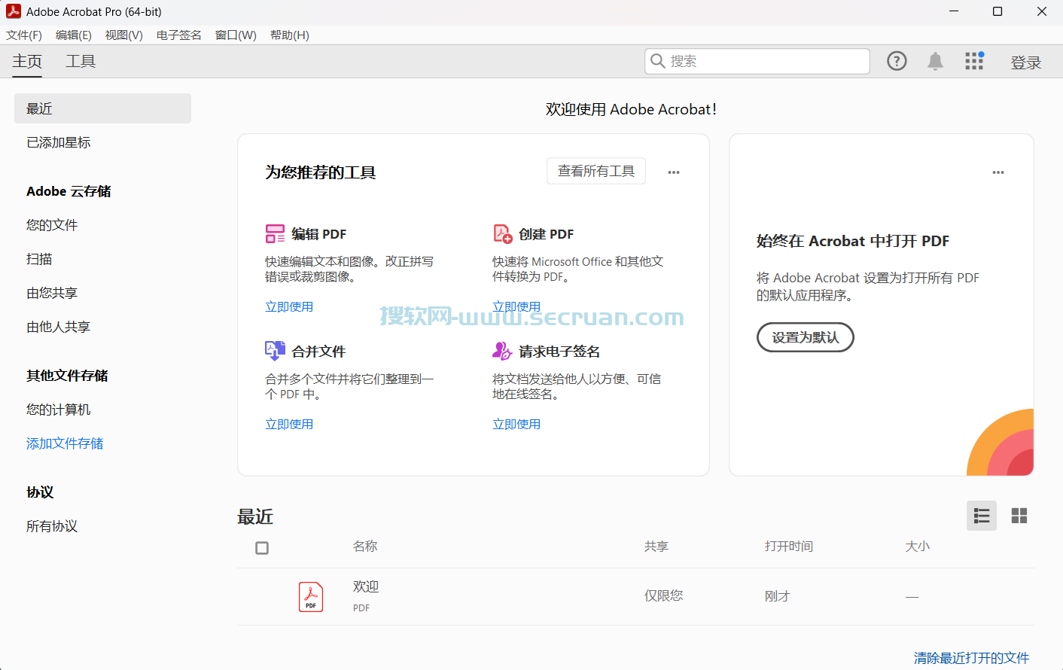
Task: Click 立即使用 under 合并文件
Action: click(289, 424)
